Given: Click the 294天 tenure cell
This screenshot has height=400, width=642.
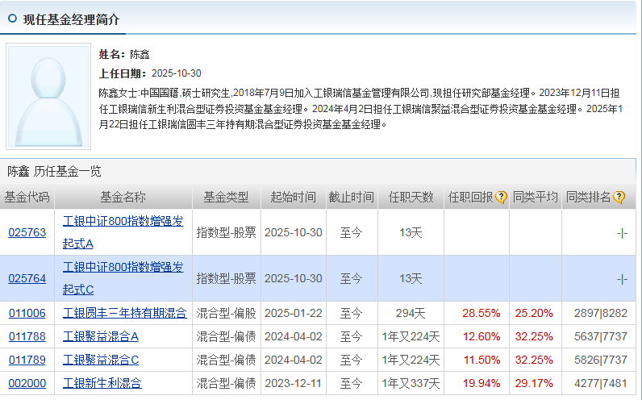Looking at the screenshot, I should [411, 313].
